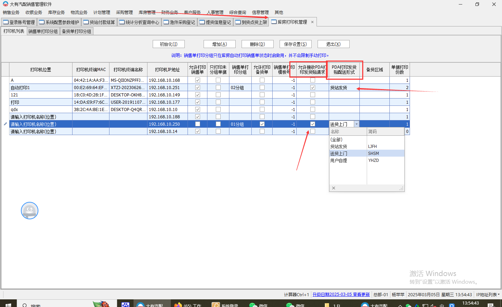
Task: Open the 综合查询 menu
Action: pos(238,12)
